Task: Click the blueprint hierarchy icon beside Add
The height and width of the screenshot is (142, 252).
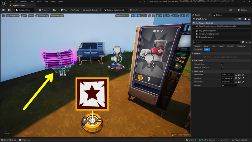Action: [x=245, y=19]
